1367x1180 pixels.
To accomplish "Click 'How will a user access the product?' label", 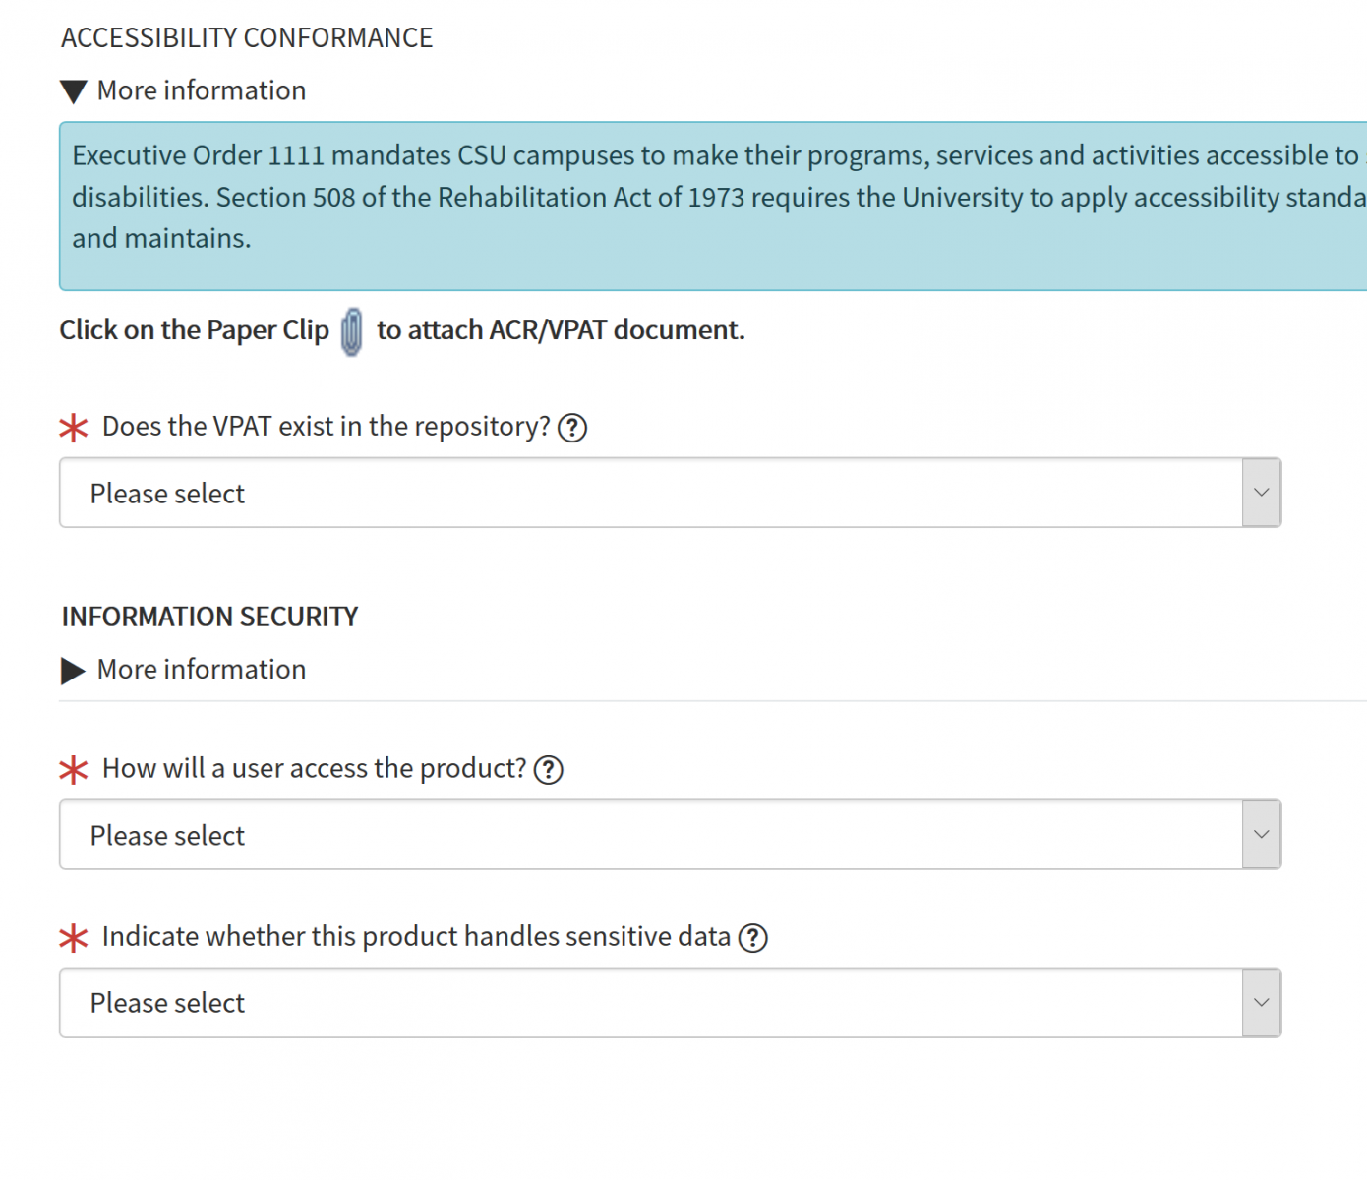I will [x=314, y=769].
